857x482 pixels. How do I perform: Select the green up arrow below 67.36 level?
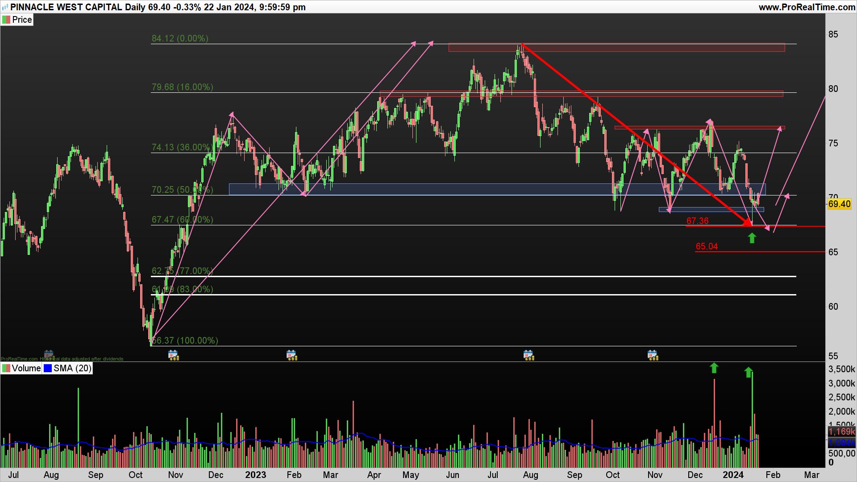pos(752,238)
